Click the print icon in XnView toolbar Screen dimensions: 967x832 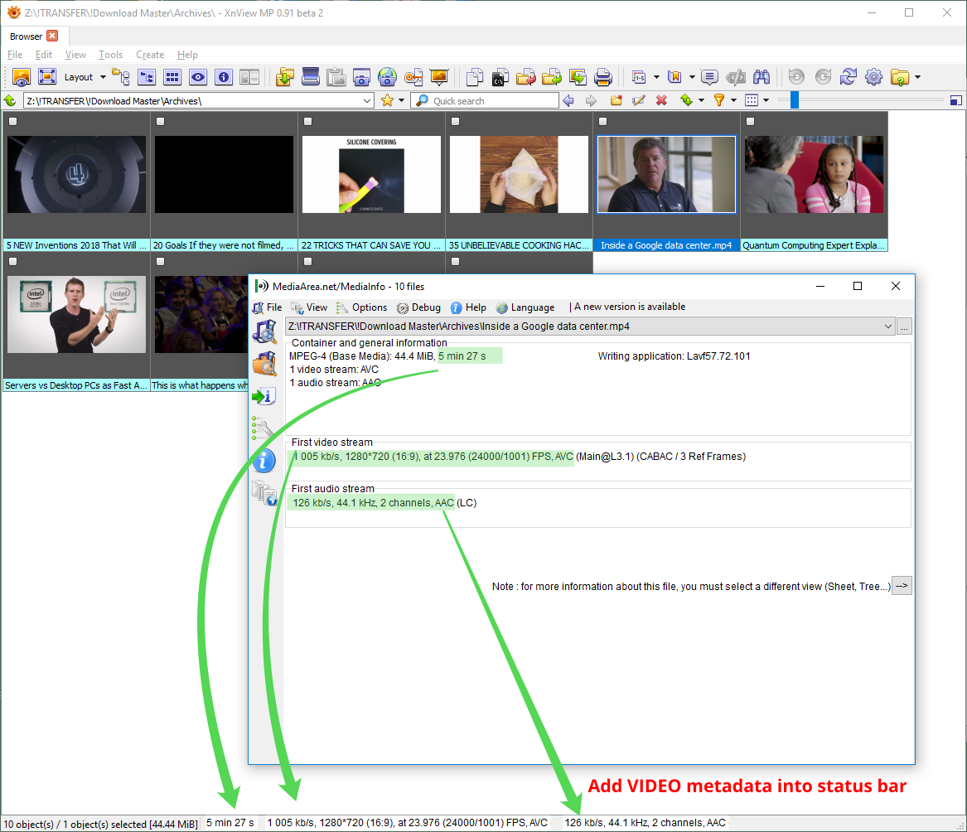pos(602,77)
